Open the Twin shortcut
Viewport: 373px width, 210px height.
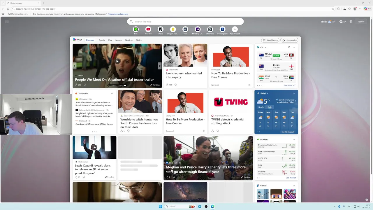(185, 29)
